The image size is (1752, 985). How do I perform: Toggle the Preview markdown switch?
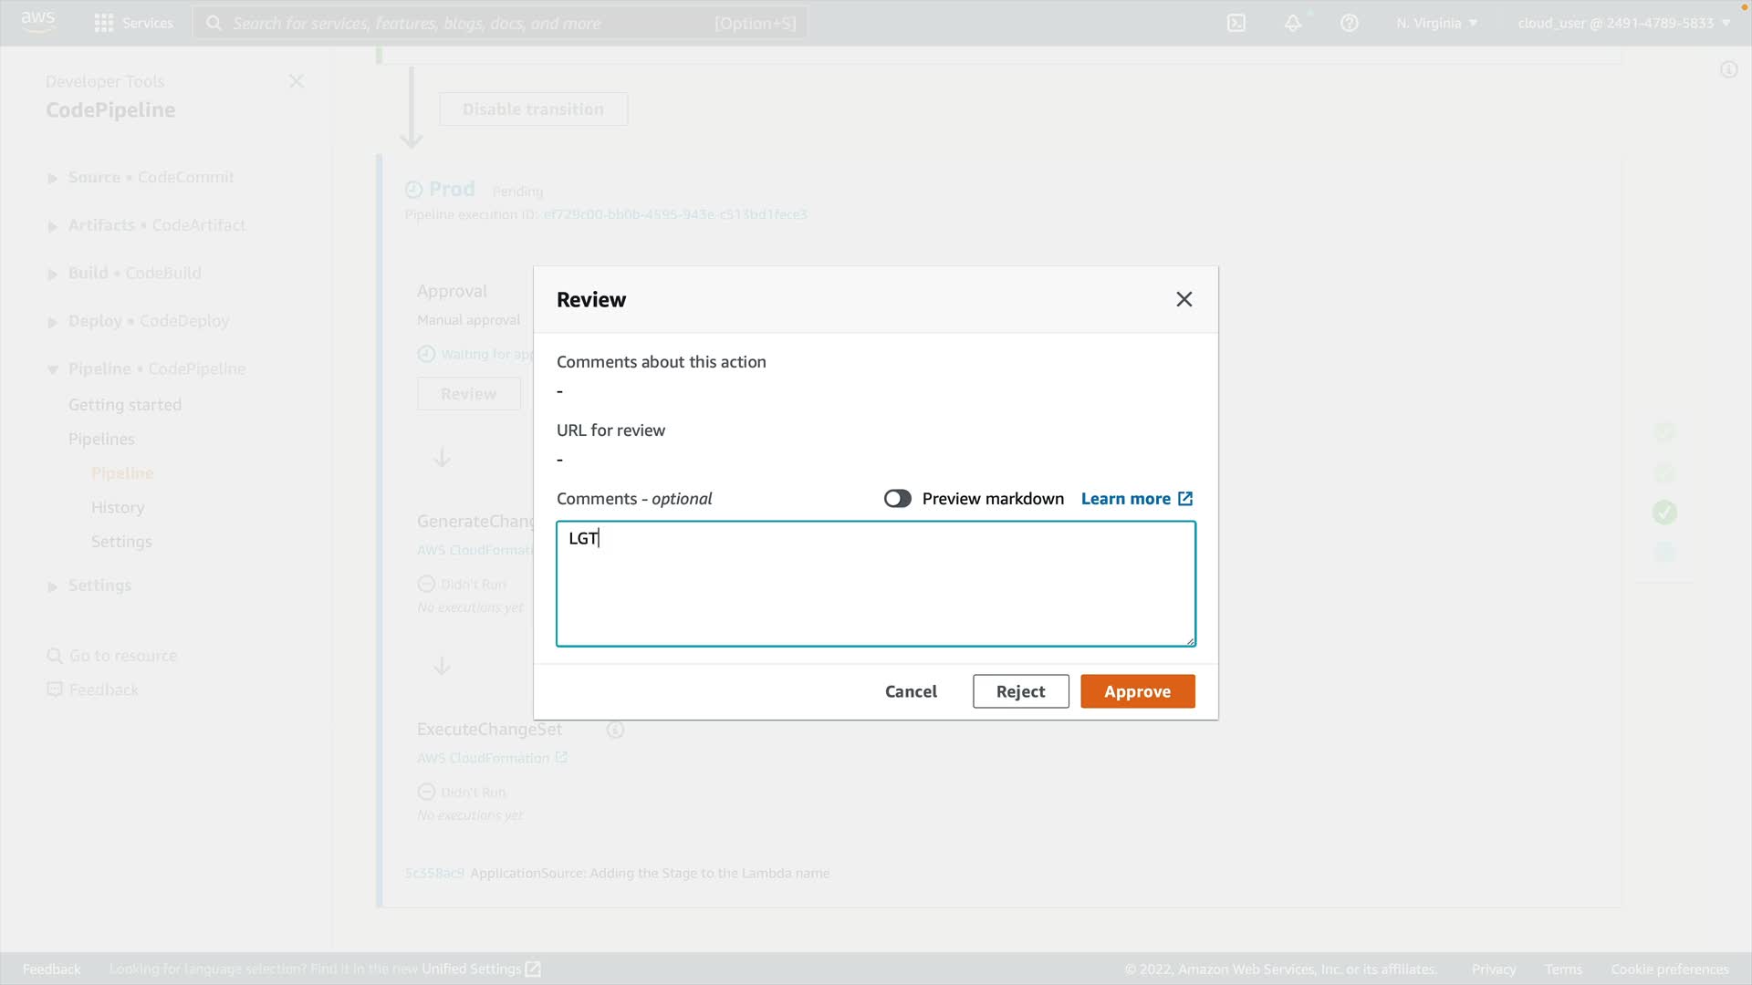click(897, 499)
